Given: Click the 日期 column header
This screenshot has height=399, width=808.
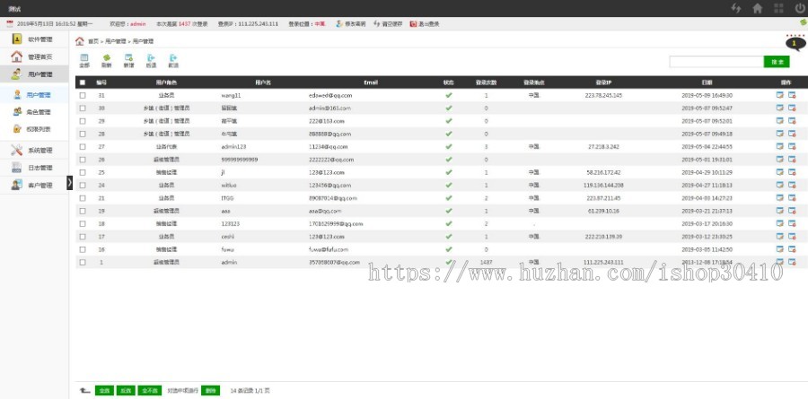Looking at the screenshot, I should click(x=707, y=82).
